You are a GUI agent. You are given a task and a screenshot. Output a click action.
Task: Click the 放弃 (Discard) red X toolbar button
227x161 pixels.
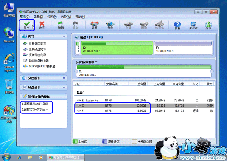coord(42,25)
